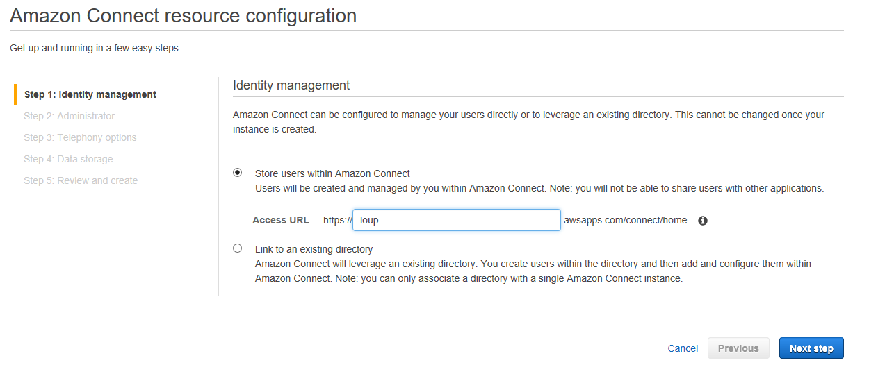Go to Step 2: Administrator
Image resolution: width=894 pixels, height=390 pixels.
(x=69, y=116)
